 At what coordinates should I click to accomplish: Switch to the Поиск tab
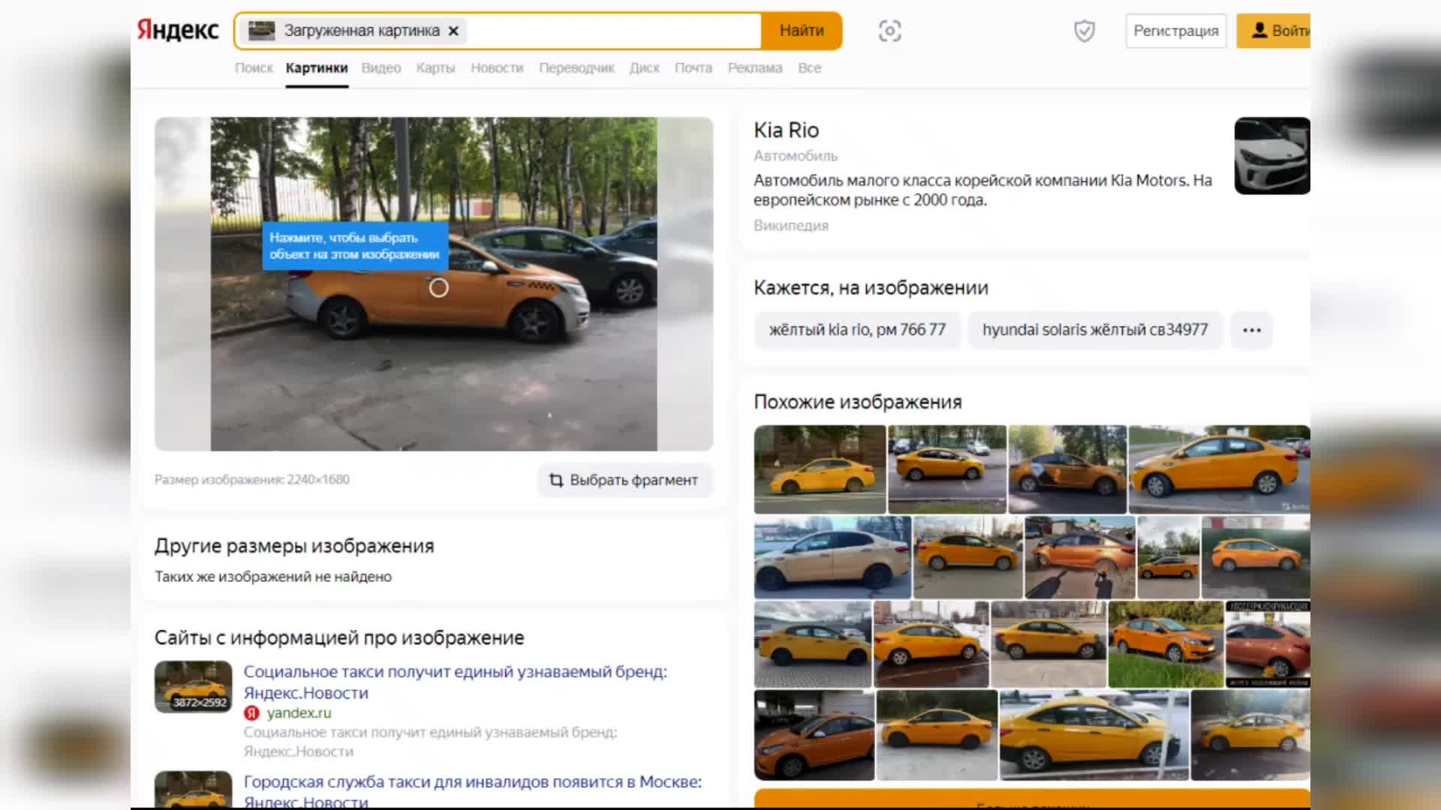[254, 67]
